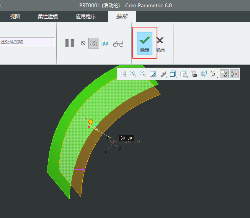Open the saved orientations cube icon

point(173,74)
